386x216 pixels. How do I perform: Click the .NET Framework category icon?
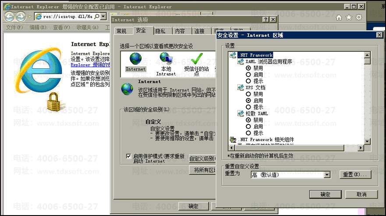[x=233, y=55]
